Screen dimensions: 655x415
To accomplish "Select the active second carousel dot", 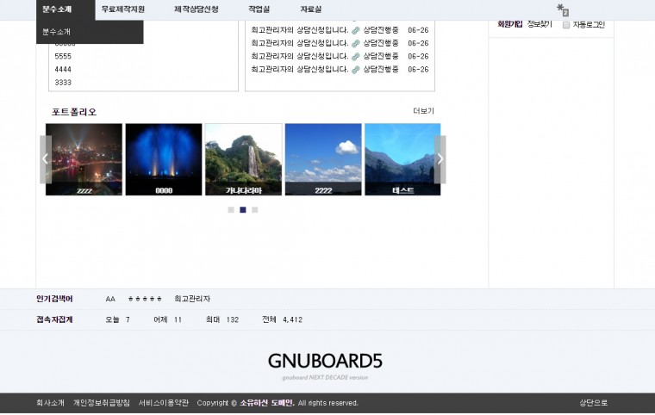I will (243, 209).
